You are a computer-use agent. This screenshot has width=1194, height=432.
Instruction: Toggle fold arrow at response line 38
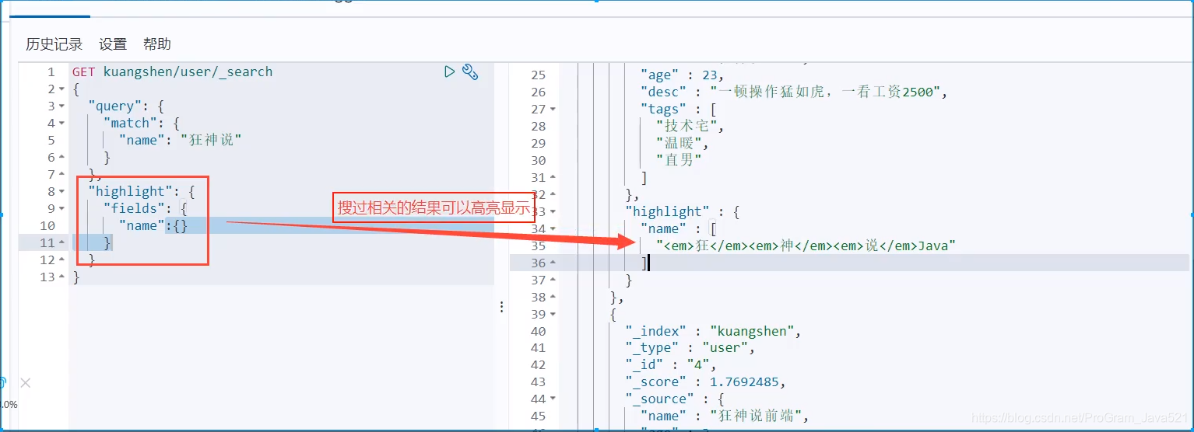(553, 298)
